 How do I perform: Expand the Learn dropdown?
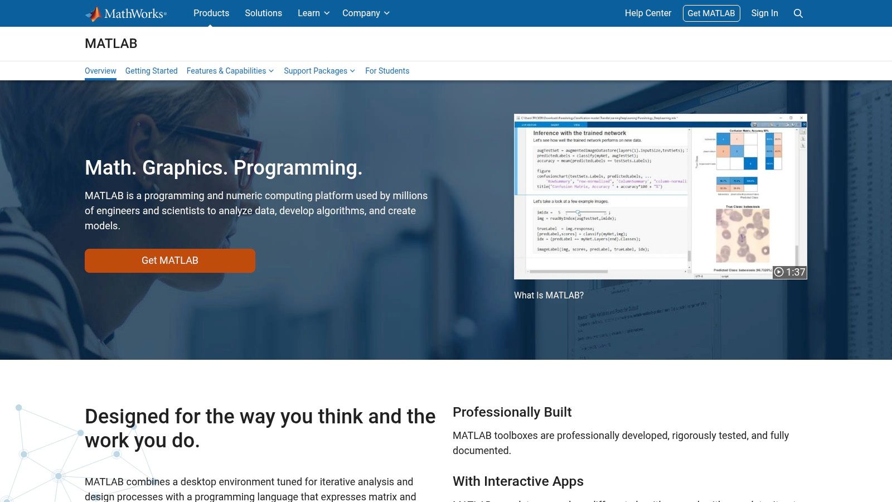(313, 13)
